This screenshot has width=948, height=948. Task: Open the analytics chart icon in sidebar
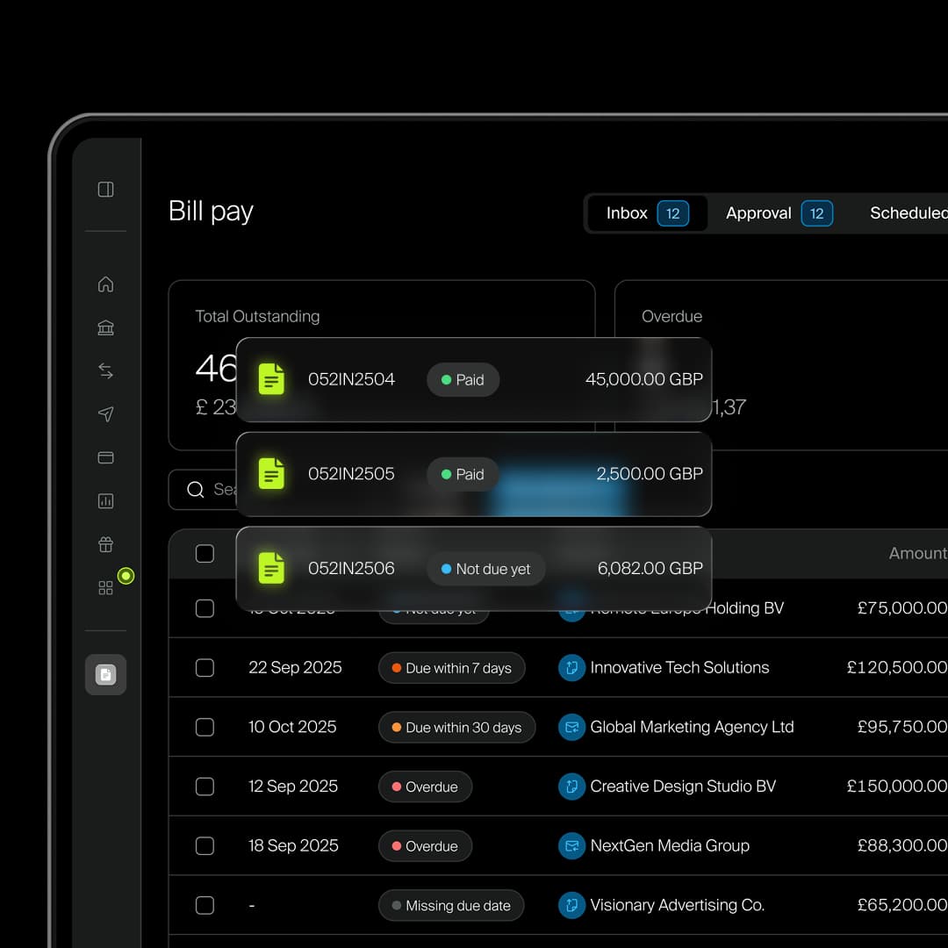(106, 500)
